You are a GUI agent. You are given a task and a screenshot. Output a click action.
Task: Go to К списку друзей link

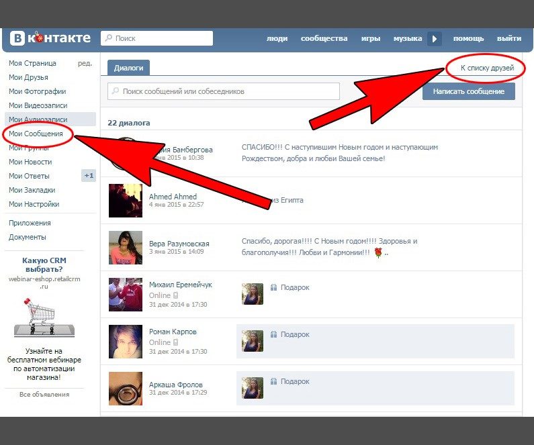click(487, 68)
